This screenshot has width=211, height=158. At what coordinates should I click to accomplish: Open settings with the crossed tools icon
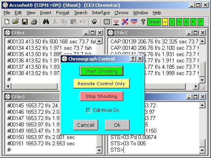pos(125,22)
